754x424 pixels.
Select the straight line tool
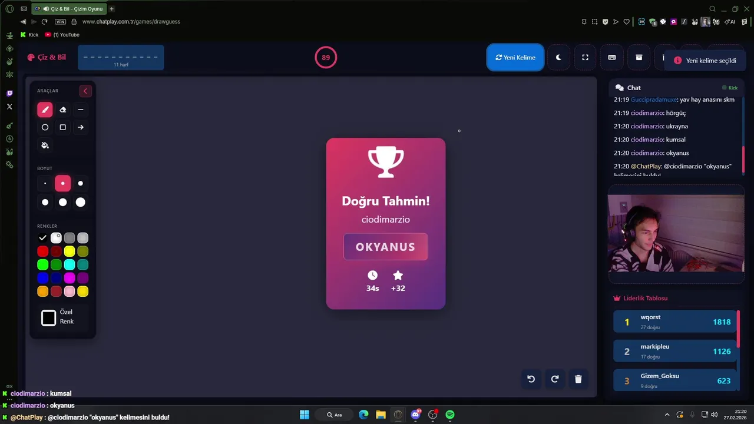click(x=81, y=110)
